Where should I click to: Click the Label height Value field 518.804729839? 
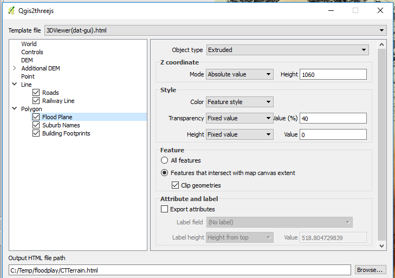pyautogui.click(x=333, y=238)
